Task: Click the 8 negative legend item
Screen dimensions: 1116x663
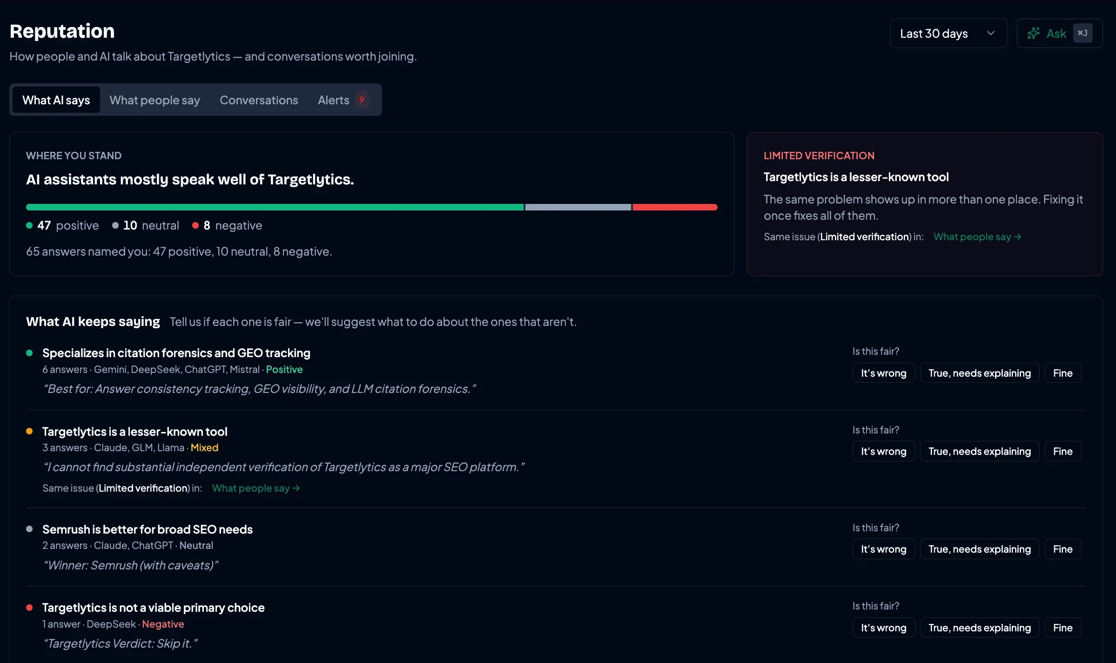Action: point(227,225)
